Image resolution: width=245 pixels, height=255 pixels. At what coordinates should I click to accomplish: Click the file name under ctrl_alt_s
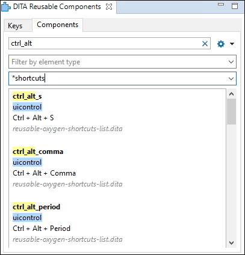click(67, 129)
